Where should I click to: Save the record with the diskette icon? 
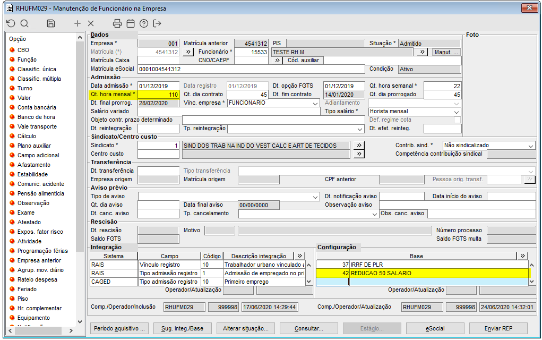point(51,23)
